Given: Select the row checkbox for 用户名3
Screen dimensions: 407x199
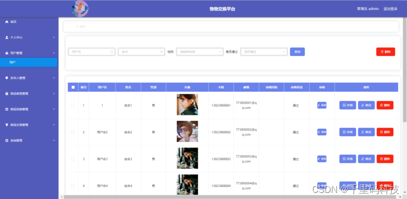Looking at the screenshot, I should click(x=72, y=159).
